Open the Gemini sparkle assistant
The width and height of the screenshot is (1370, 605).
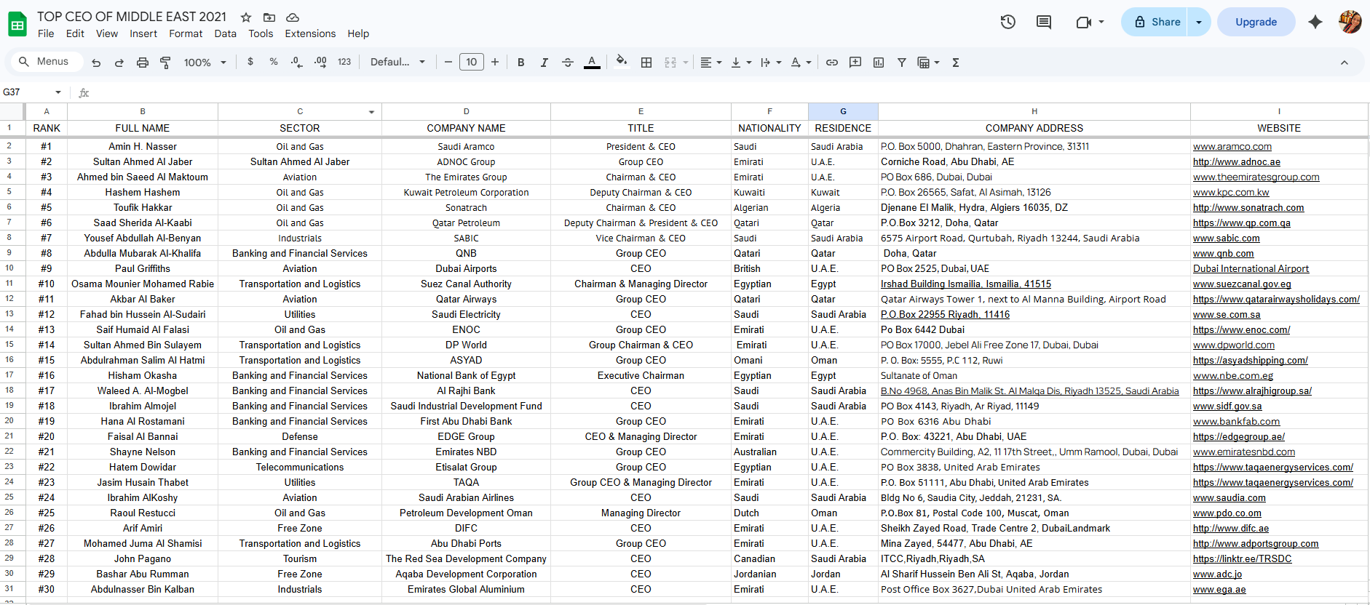(1315, 22)
